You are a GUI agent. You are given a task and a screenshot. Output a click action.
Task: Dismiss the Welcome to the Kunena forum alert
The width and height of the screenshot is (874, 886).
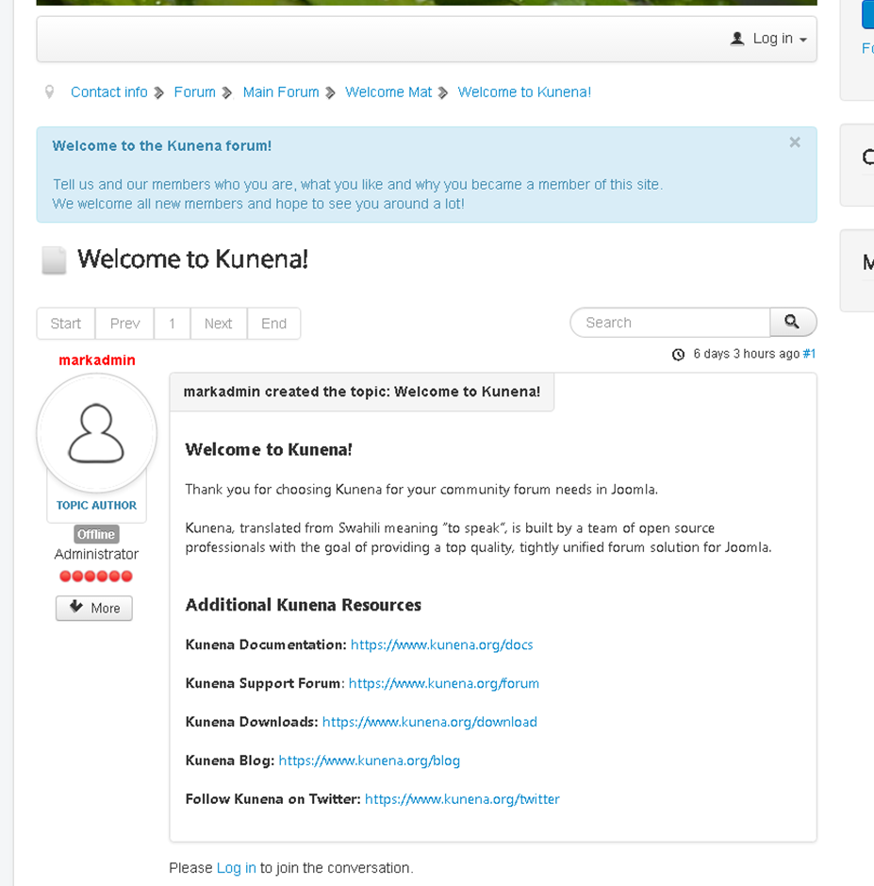[x=795, y=142]
